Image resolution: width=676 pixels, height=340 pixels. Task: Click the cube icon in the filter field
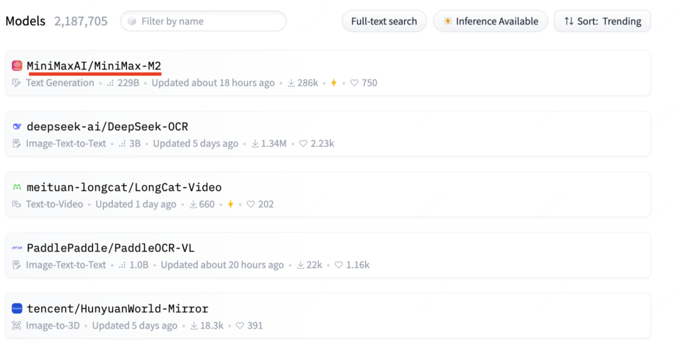[132, 21]
